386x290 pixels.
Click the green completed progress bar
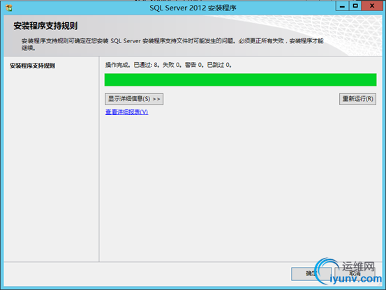240,79
